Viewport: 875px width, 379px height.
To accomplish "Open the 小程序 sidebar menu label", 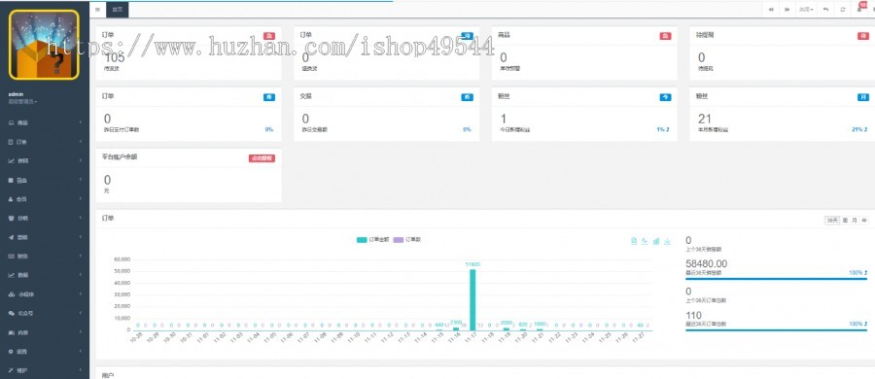I will 25,294.
